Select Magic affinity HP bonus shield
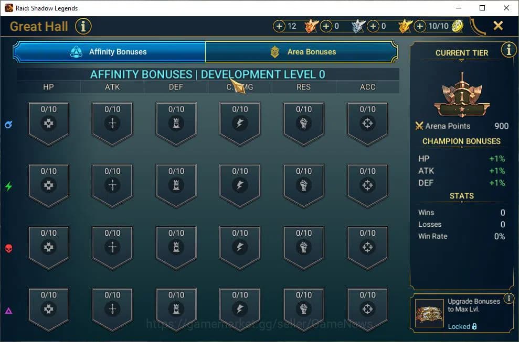Image resolution: width=519 pixels, height=342 pixels. (49, 124)
